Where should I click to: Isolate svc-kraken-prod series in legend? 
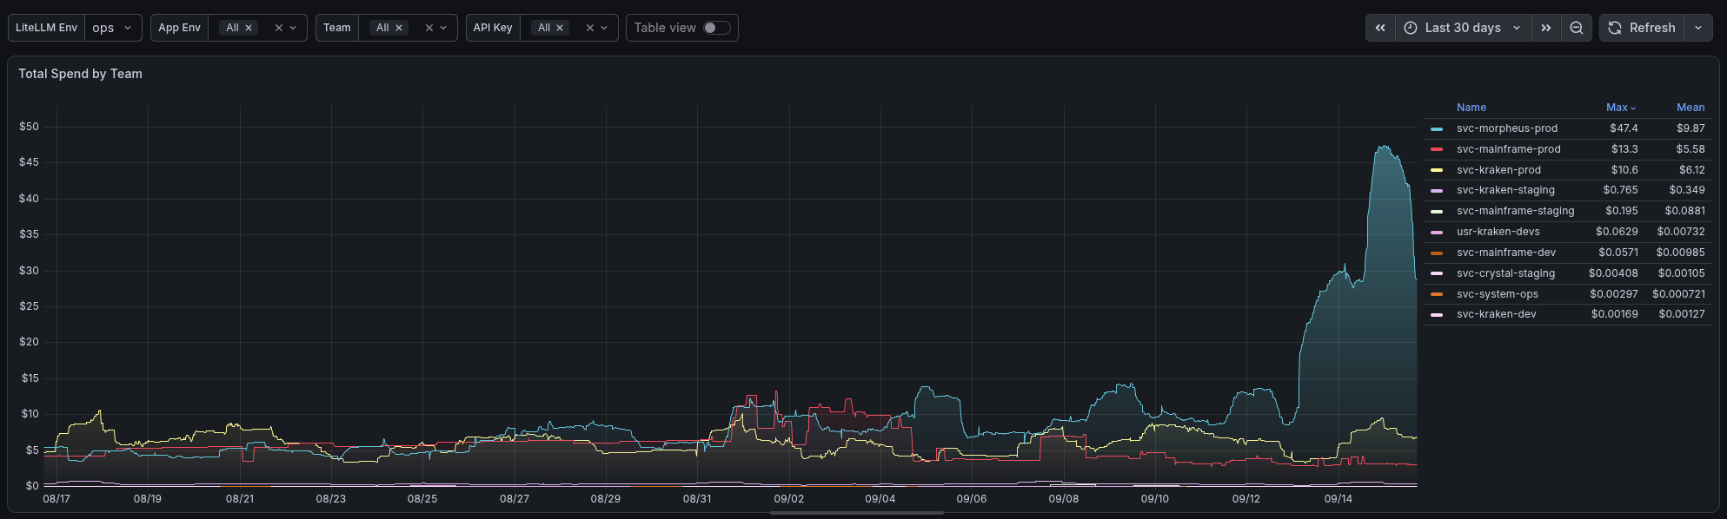pos(1498,170)
